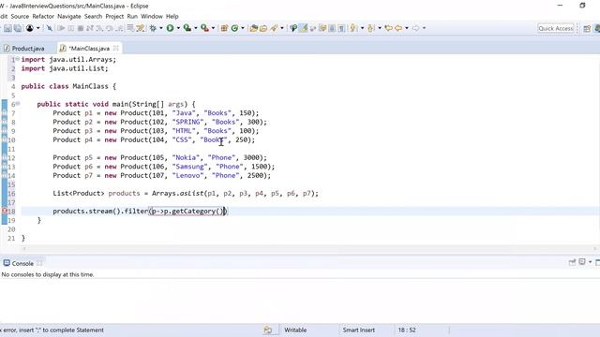Image resolution: width=600 pixels, height=337 pixels.
Task: Toggle Word Wrap in editor toolbar
Action: 322,28
